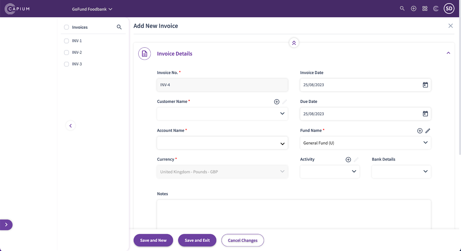Open the search icon in top header
The image size is (461, 251).
tap(402, 9)
